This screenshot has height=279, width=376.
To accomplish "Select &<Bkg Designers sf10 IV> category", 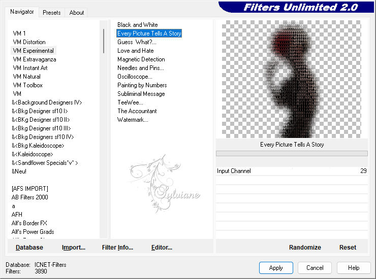I will click(43, 137).
